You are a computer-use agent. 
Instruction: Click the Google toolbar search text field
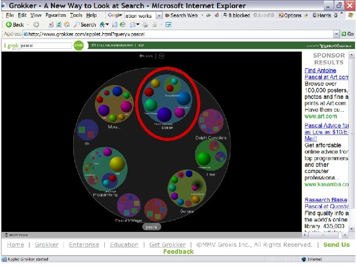coord(140,16)
